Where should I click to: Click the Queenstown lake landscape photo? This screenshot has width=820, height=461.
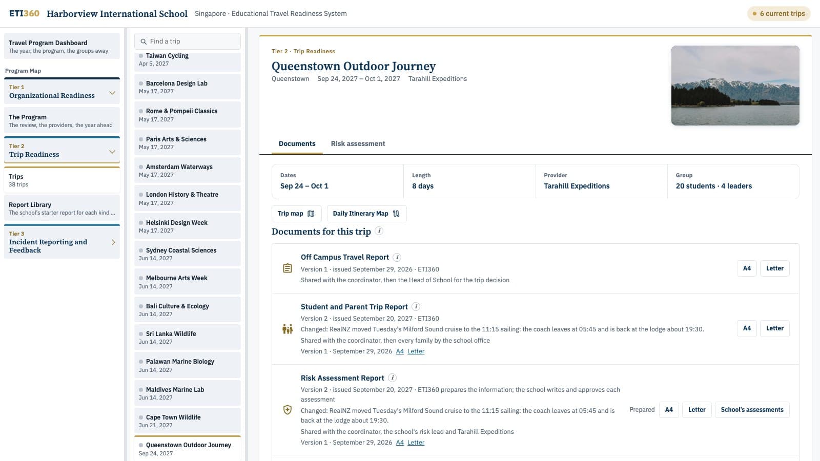click(x=735, y=86)
